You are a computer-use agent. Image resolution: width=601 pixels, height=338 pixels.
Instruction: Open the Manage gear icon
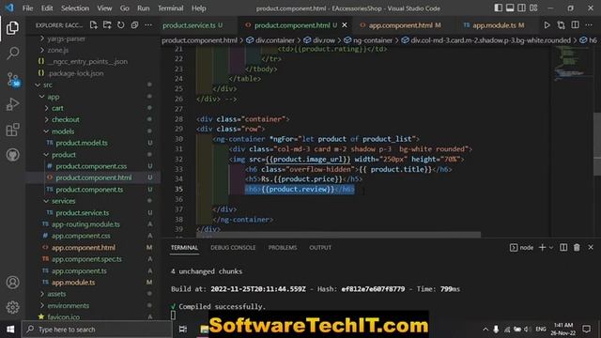(12, 307)
